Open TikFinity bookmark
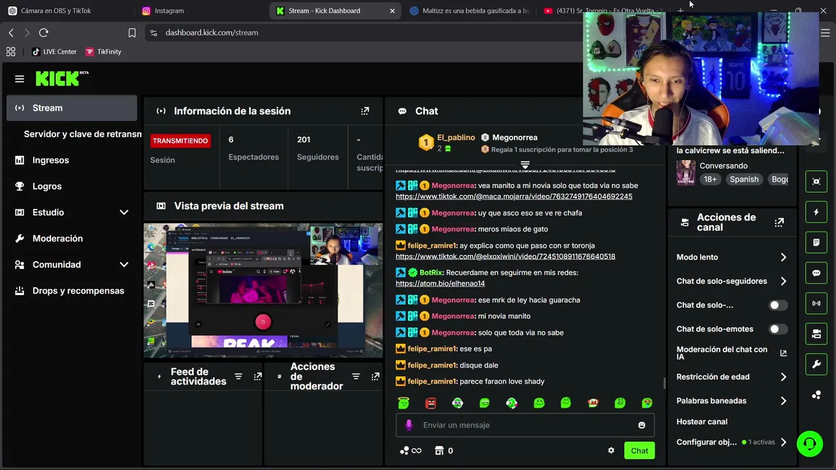This screenshot has height=470, width=836. pos(103,52)
